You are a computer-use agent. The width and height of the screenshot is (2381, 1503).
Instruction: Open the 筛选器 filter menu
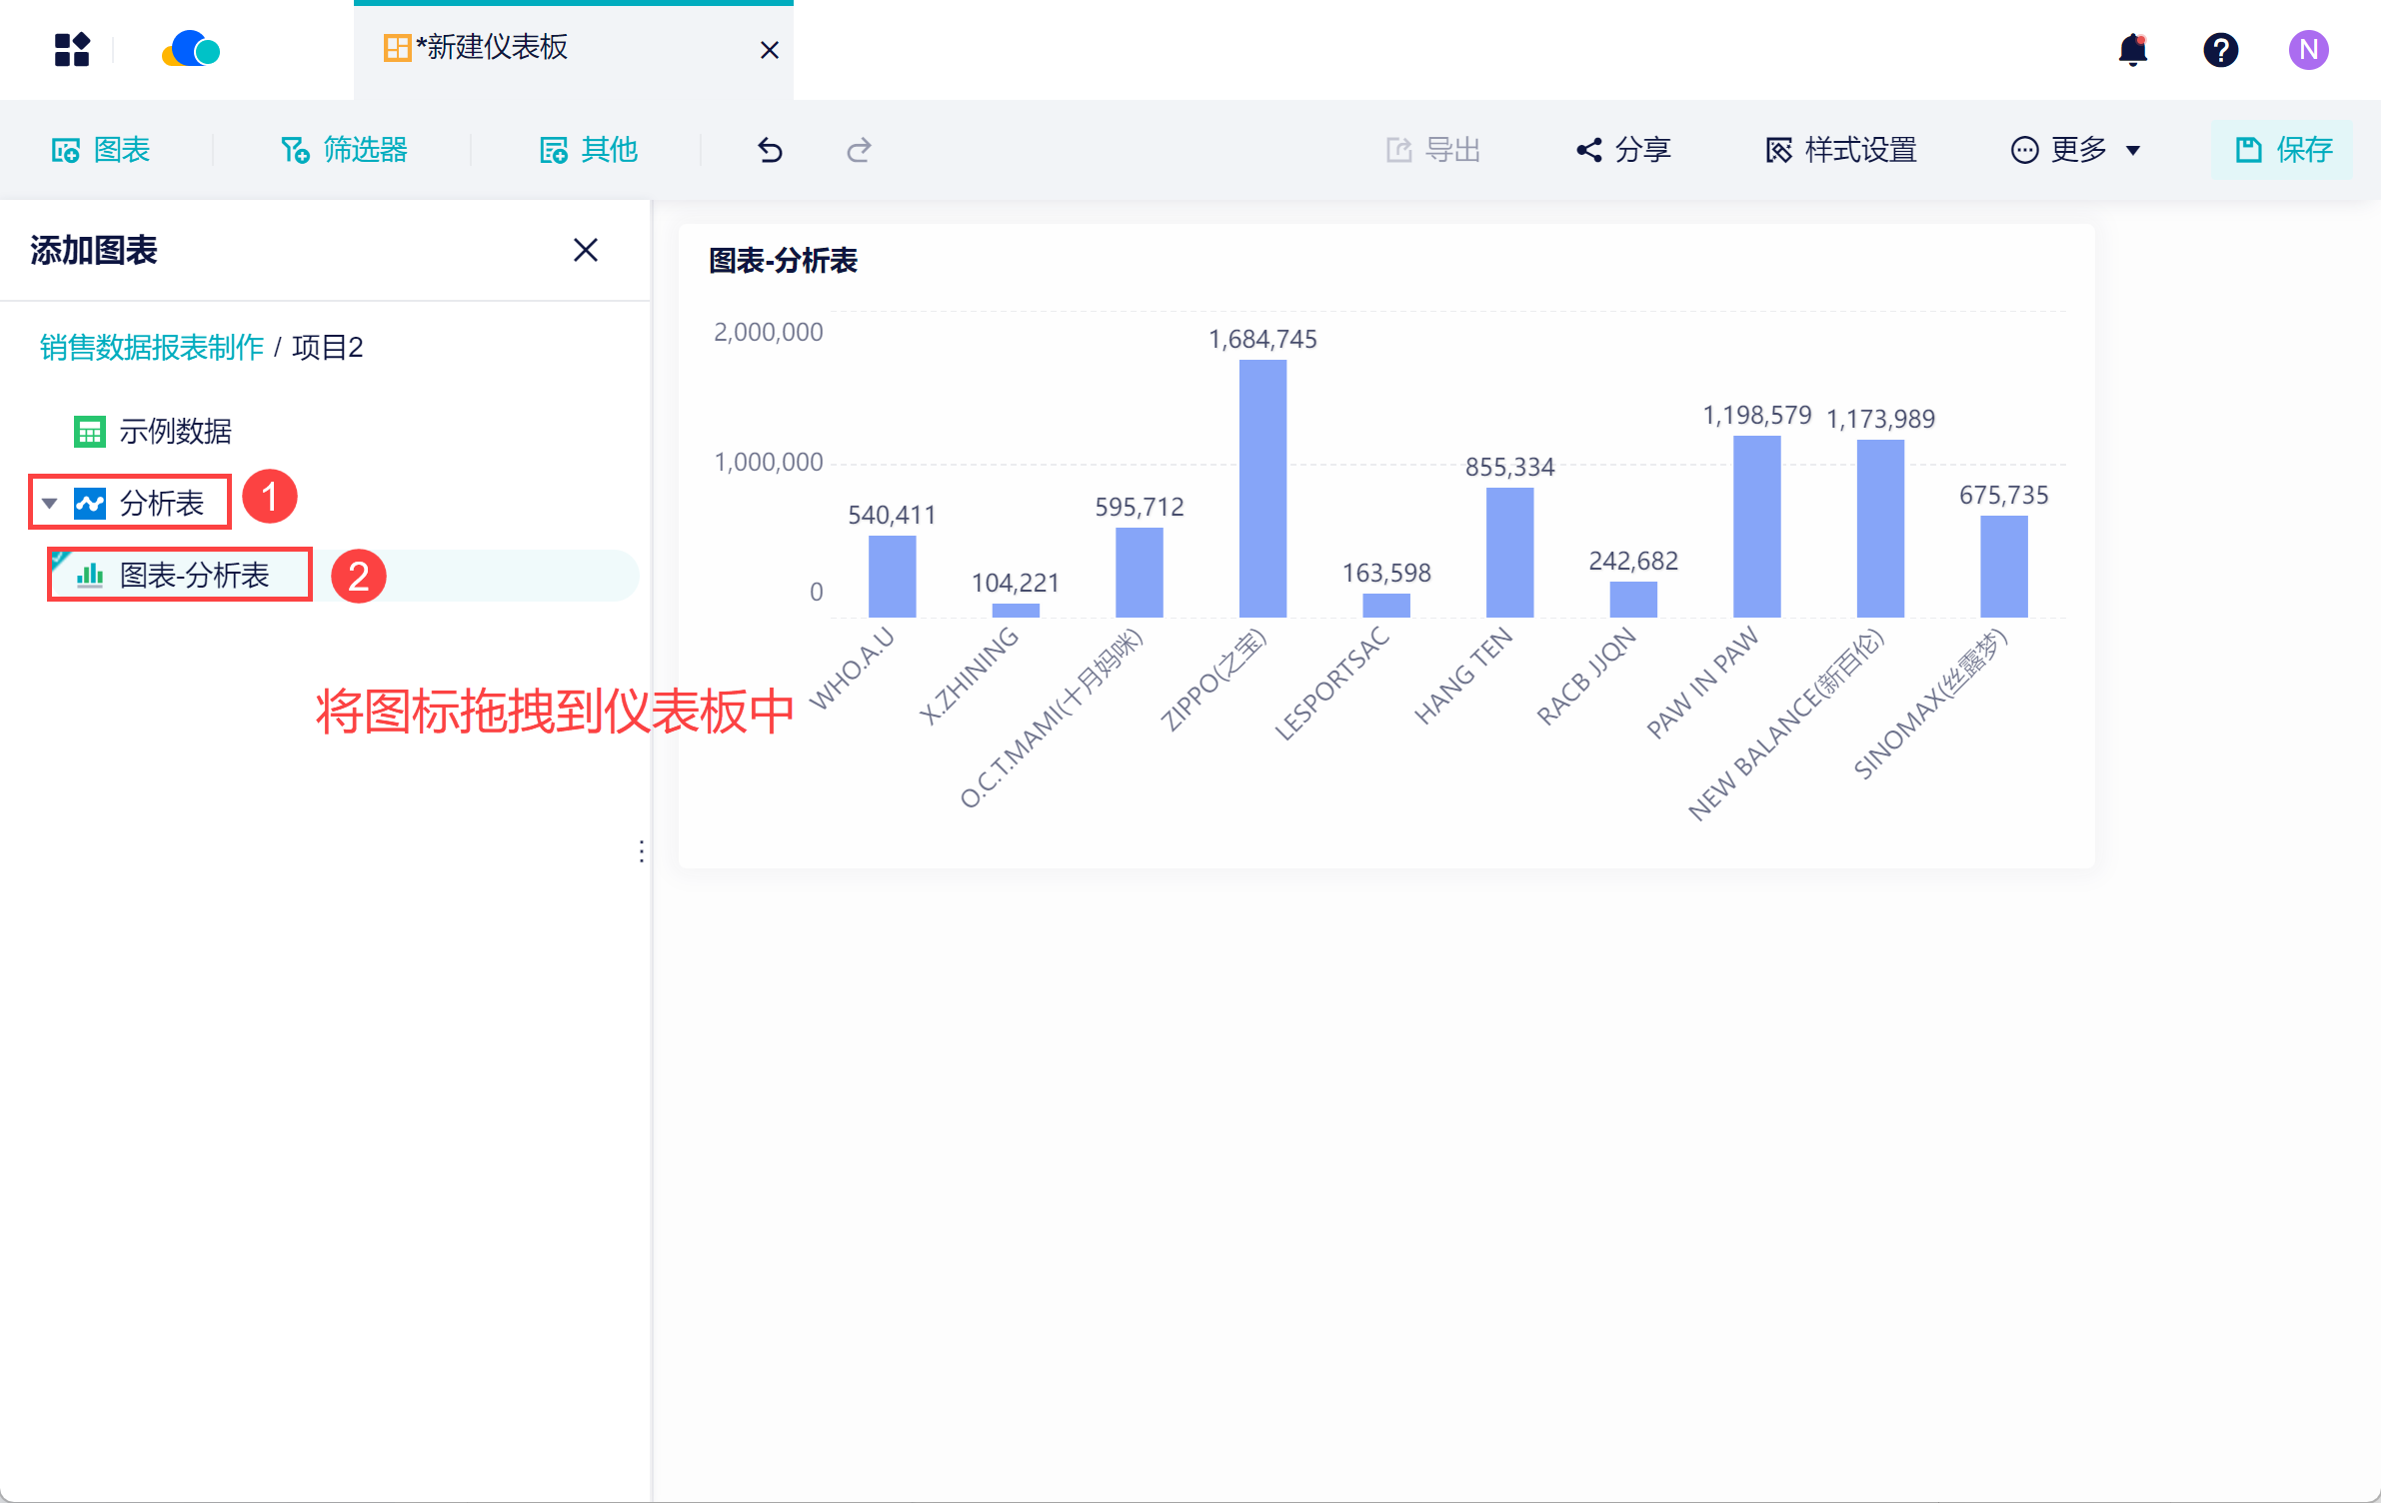344,150
